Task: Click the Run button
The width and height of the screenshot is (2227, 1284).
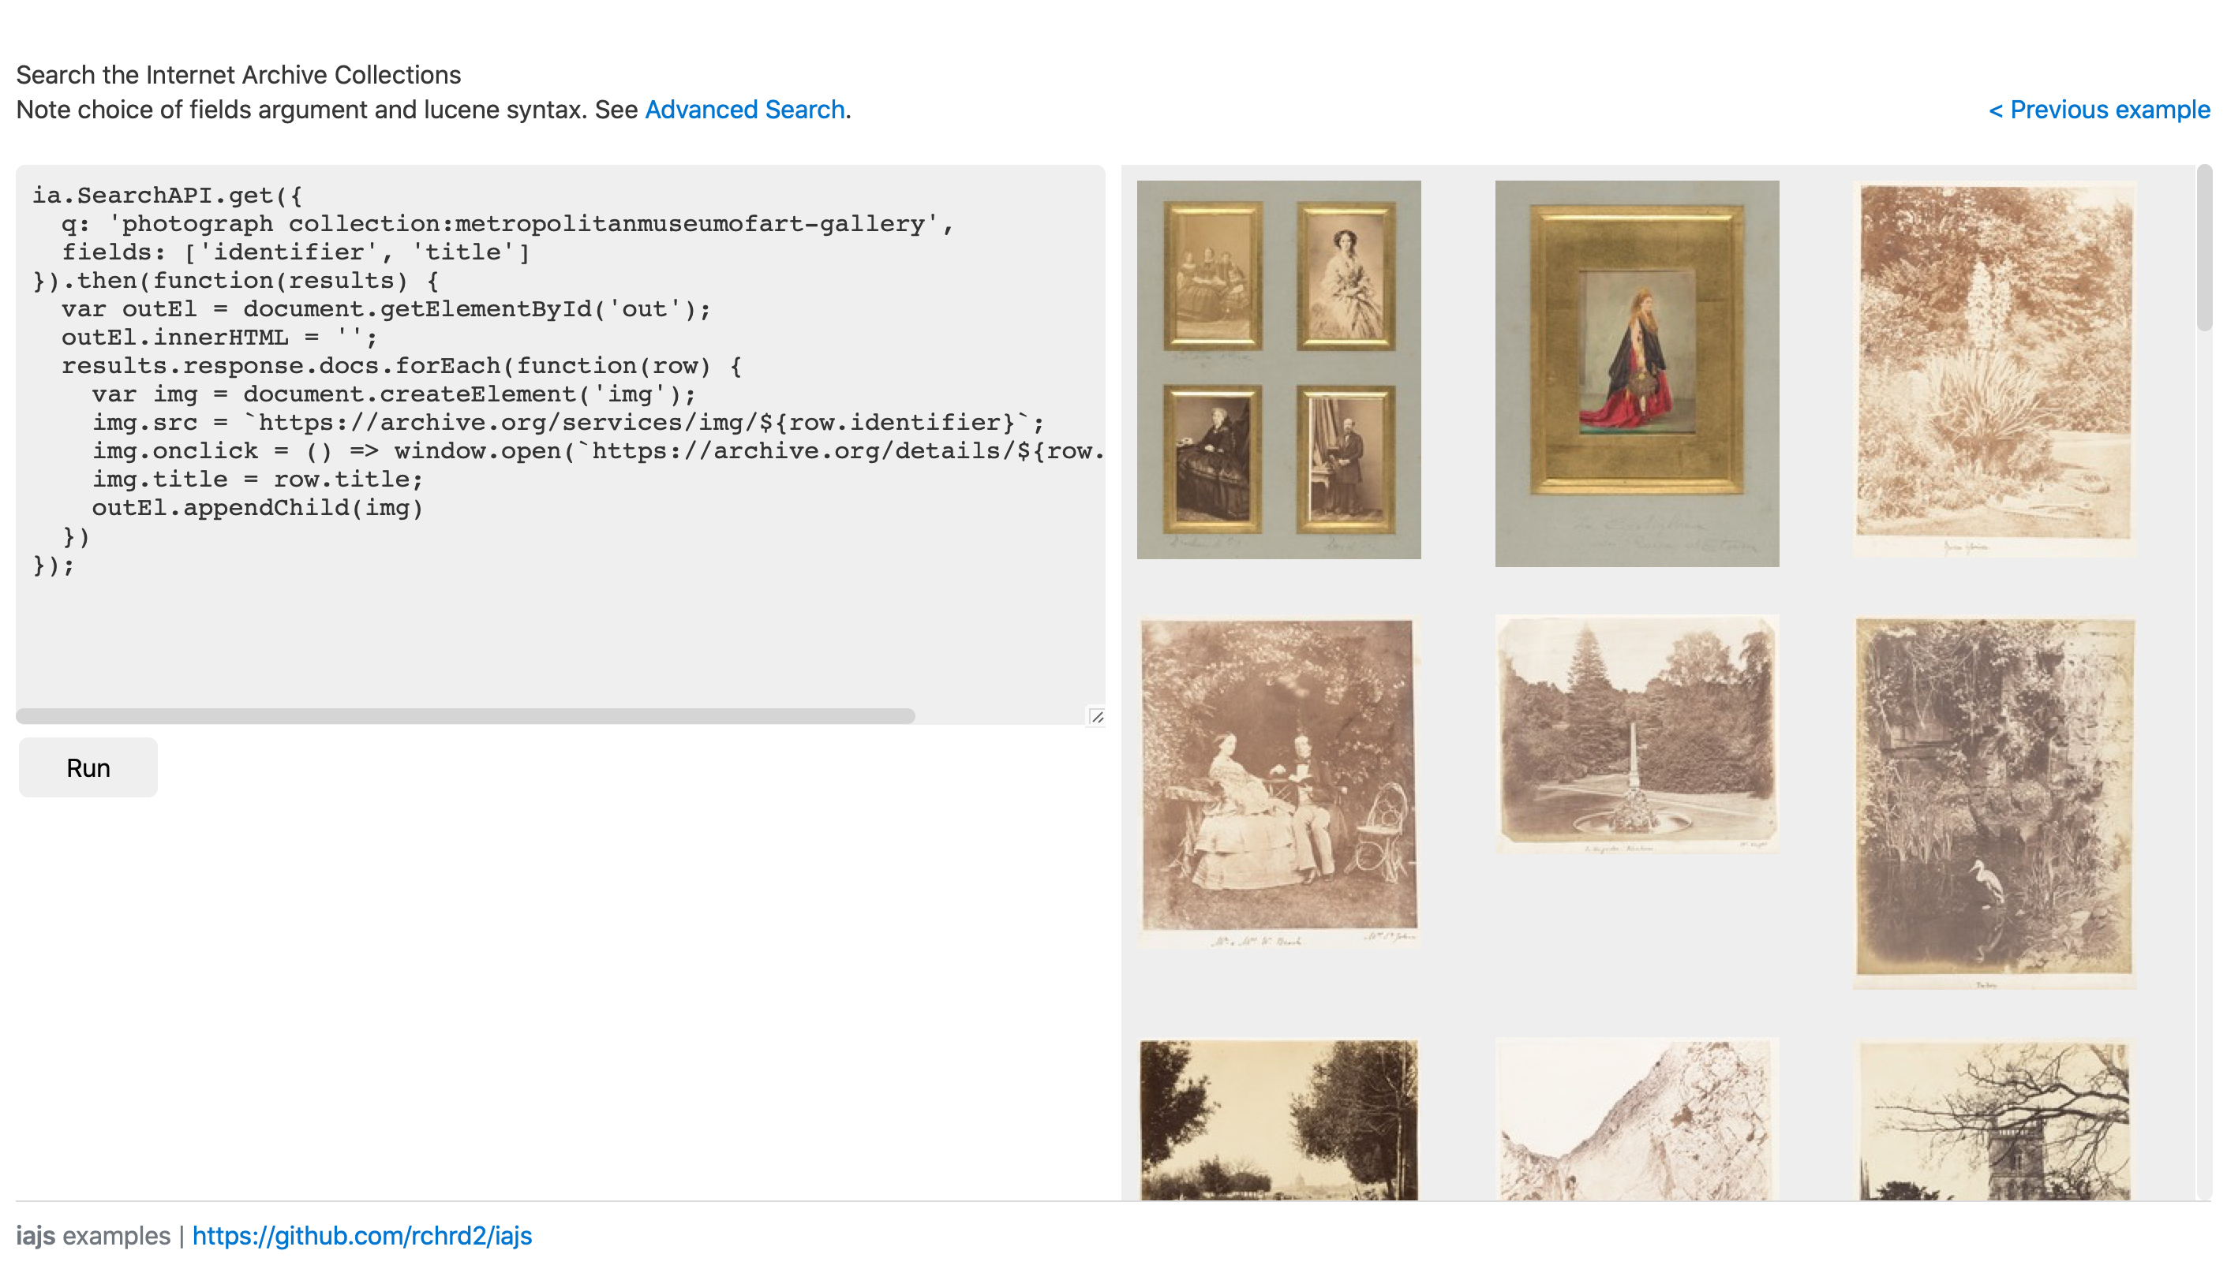Action: (88, 767)
